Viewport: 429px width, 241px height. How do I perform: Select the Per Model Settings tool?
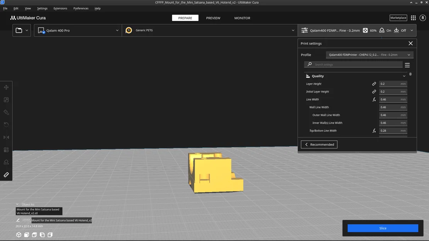(6, 150)
